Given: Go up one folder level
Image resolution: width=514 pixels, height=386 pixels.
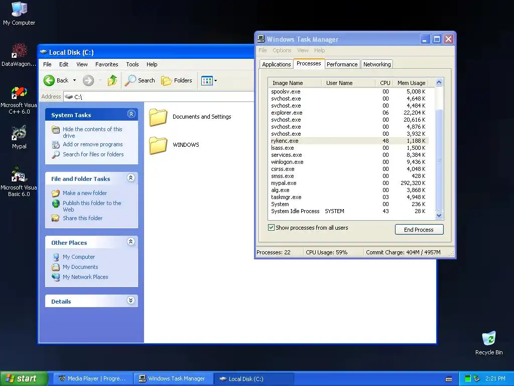Looking at the screenshot, I should point(112,80).
